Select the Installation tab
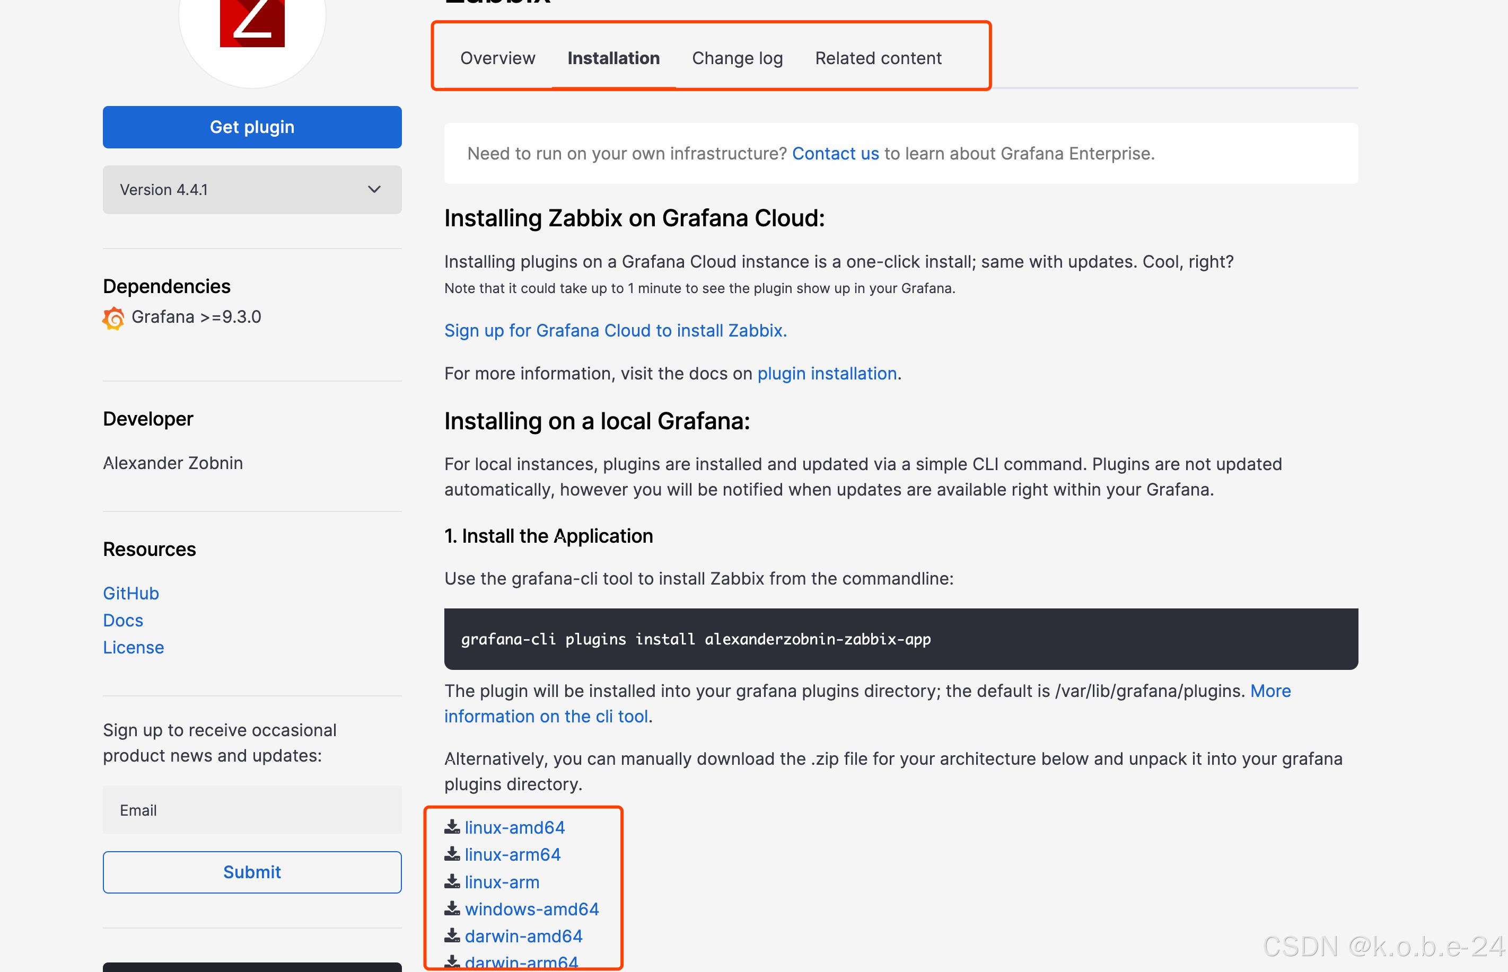1508x972 pixels. [x=613, y=58]
